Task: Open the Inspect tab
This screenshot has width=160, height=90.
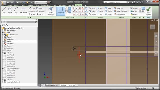Action: click(x=17, y=5)
